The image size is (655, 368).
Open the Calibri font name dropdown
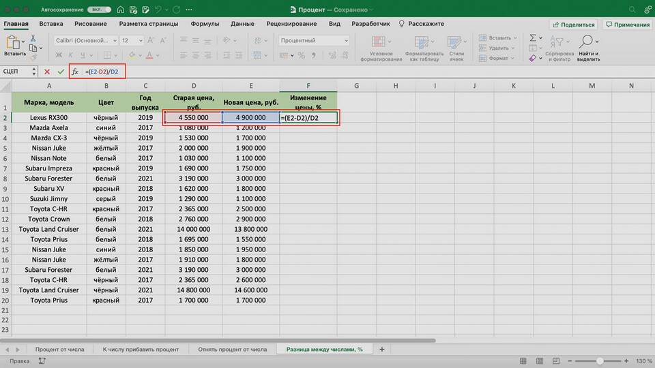[x=84, y=41]
